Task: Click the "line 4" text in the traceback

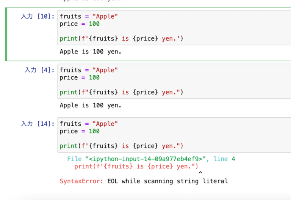Action: point(224,159)
